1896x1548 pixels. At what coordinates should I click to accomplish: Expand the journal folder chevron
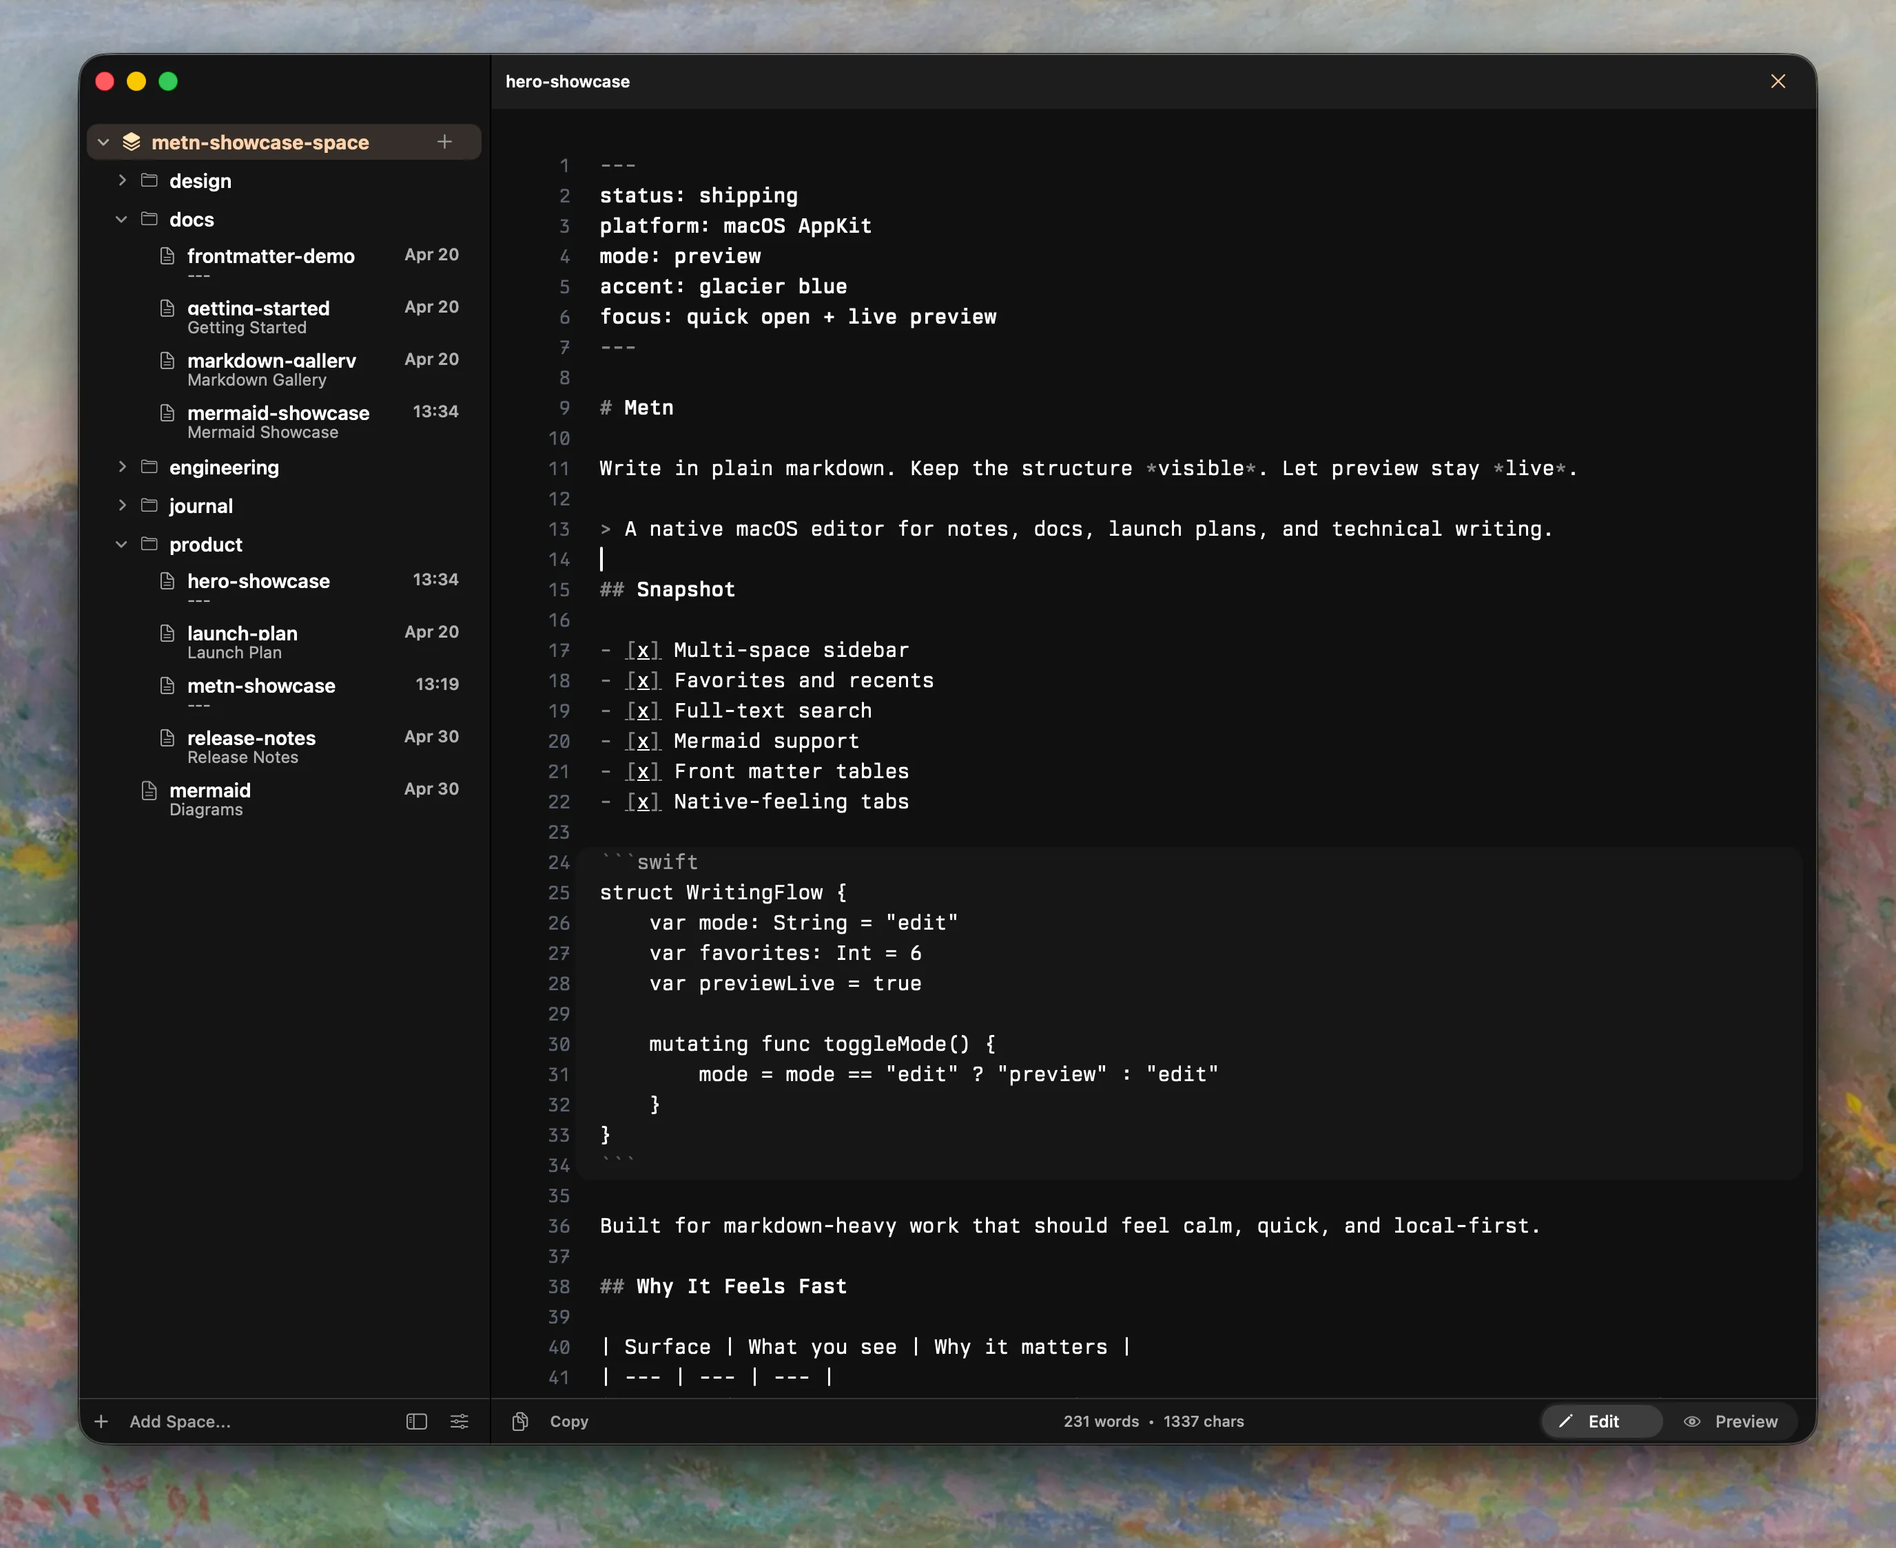point(122,505)
